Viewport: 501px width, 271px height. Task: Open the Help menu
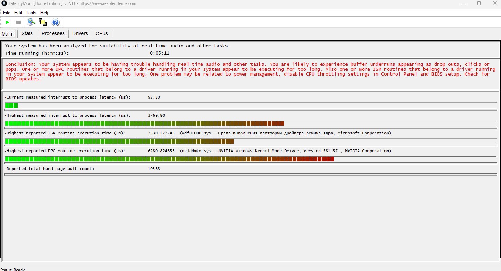pyautogui.click(x=45, y=13)
